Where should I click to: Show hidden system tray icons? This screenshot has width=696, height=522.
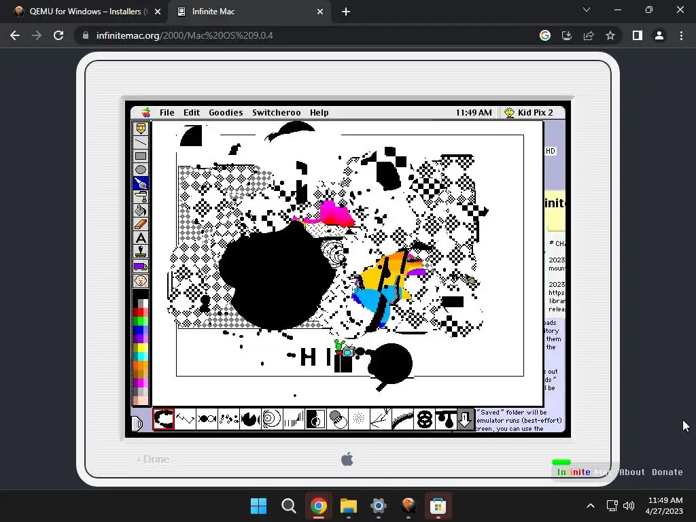click(x=591, y=506)
